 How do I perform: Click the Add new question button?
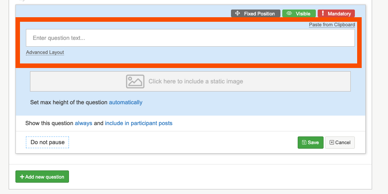(42, 177)
